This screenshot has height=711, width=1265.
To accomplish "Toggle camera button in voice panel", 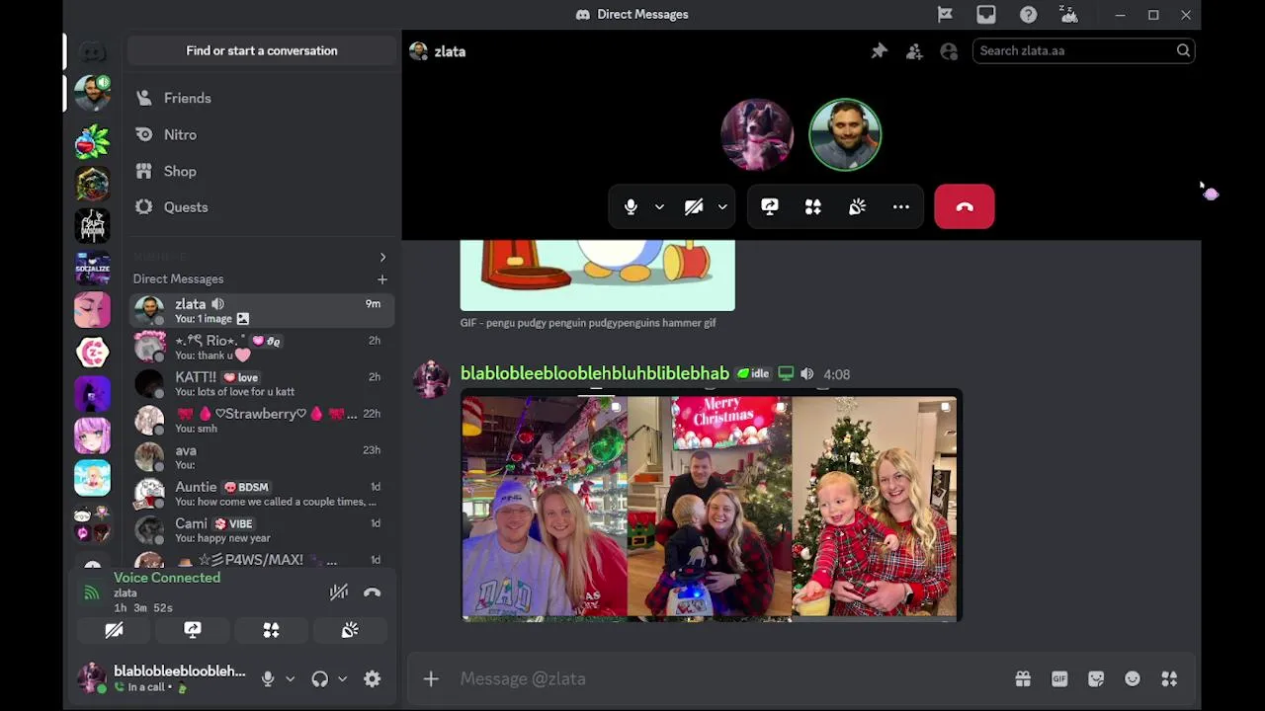I will click(x=114, y=630).
